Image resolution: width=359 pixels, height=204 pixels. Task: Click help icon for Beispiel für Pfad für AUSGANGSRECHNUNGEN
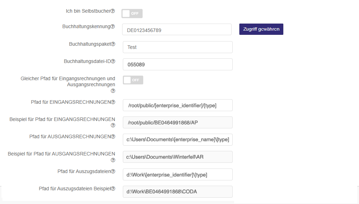[113, 160]
